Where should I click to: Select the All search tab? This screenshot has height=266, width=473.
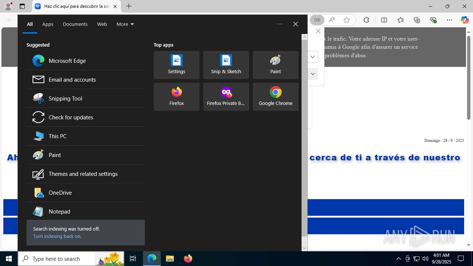[30, 24]
